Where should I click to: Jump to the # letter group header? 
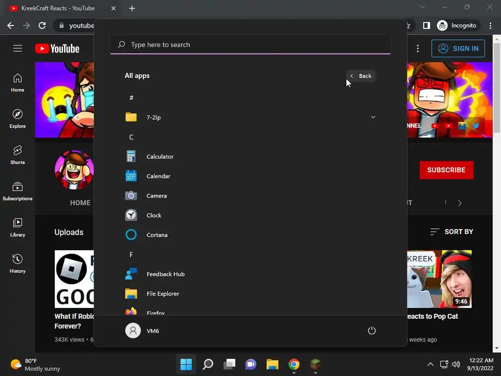point(131,98)
